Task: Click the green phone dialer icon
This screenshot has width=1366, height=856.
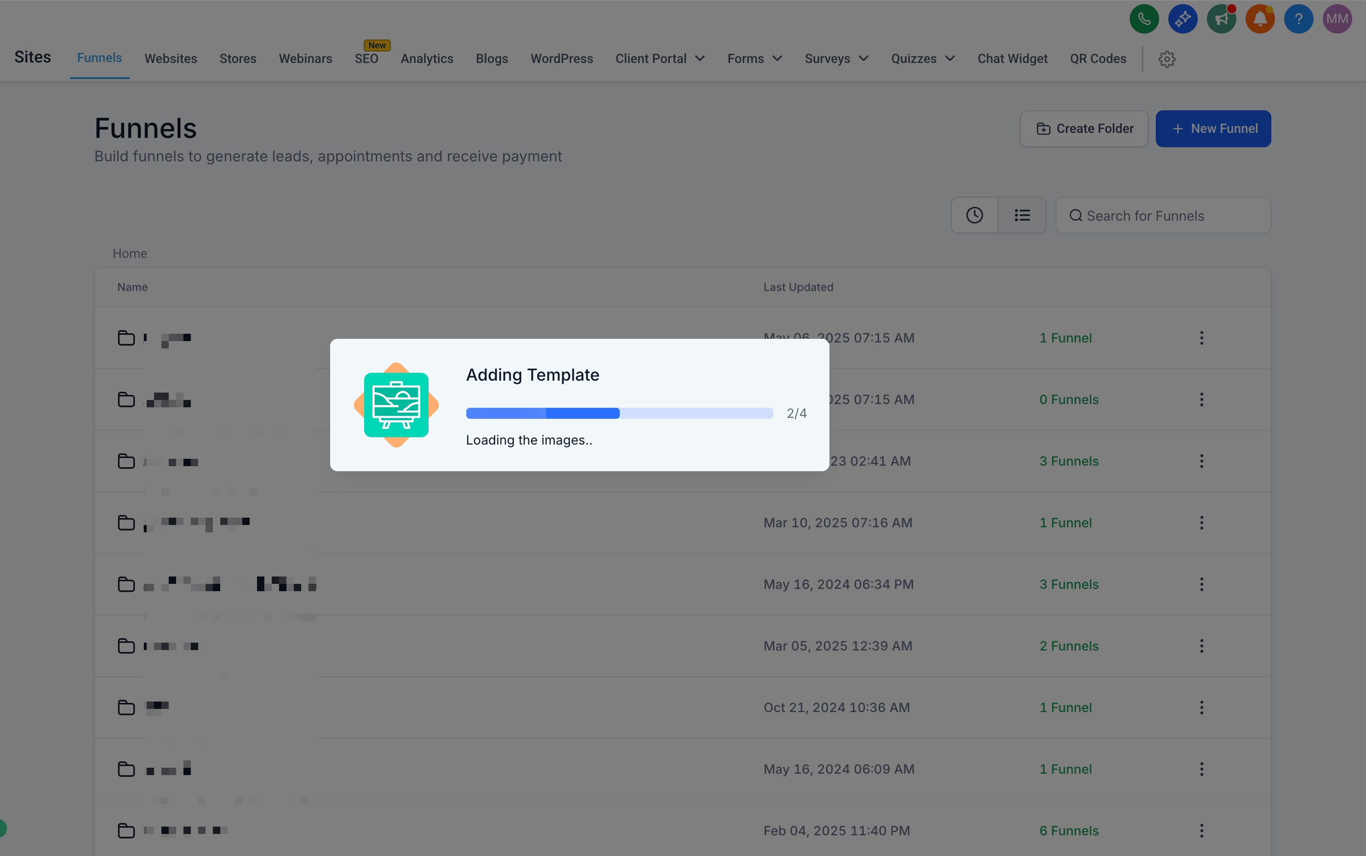Action: pyautogui.click(x=1143, y=19)
